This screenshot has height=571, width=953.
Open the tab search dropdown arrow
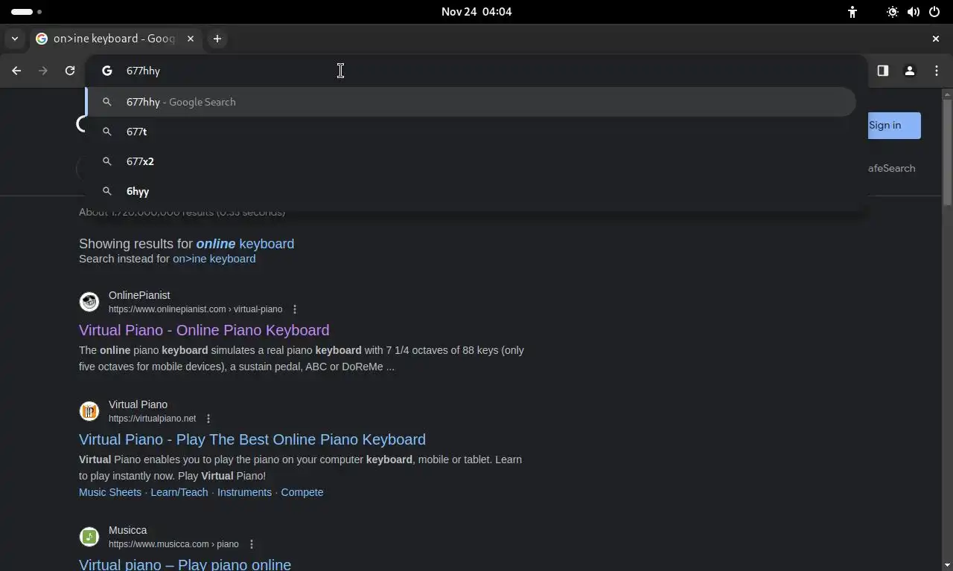tap(15, 39)
